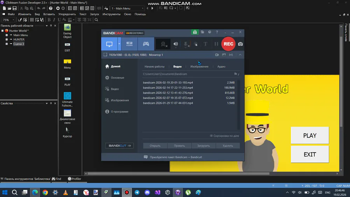Toggle webcam overlay in Bandicam

[x=163, y=44]
